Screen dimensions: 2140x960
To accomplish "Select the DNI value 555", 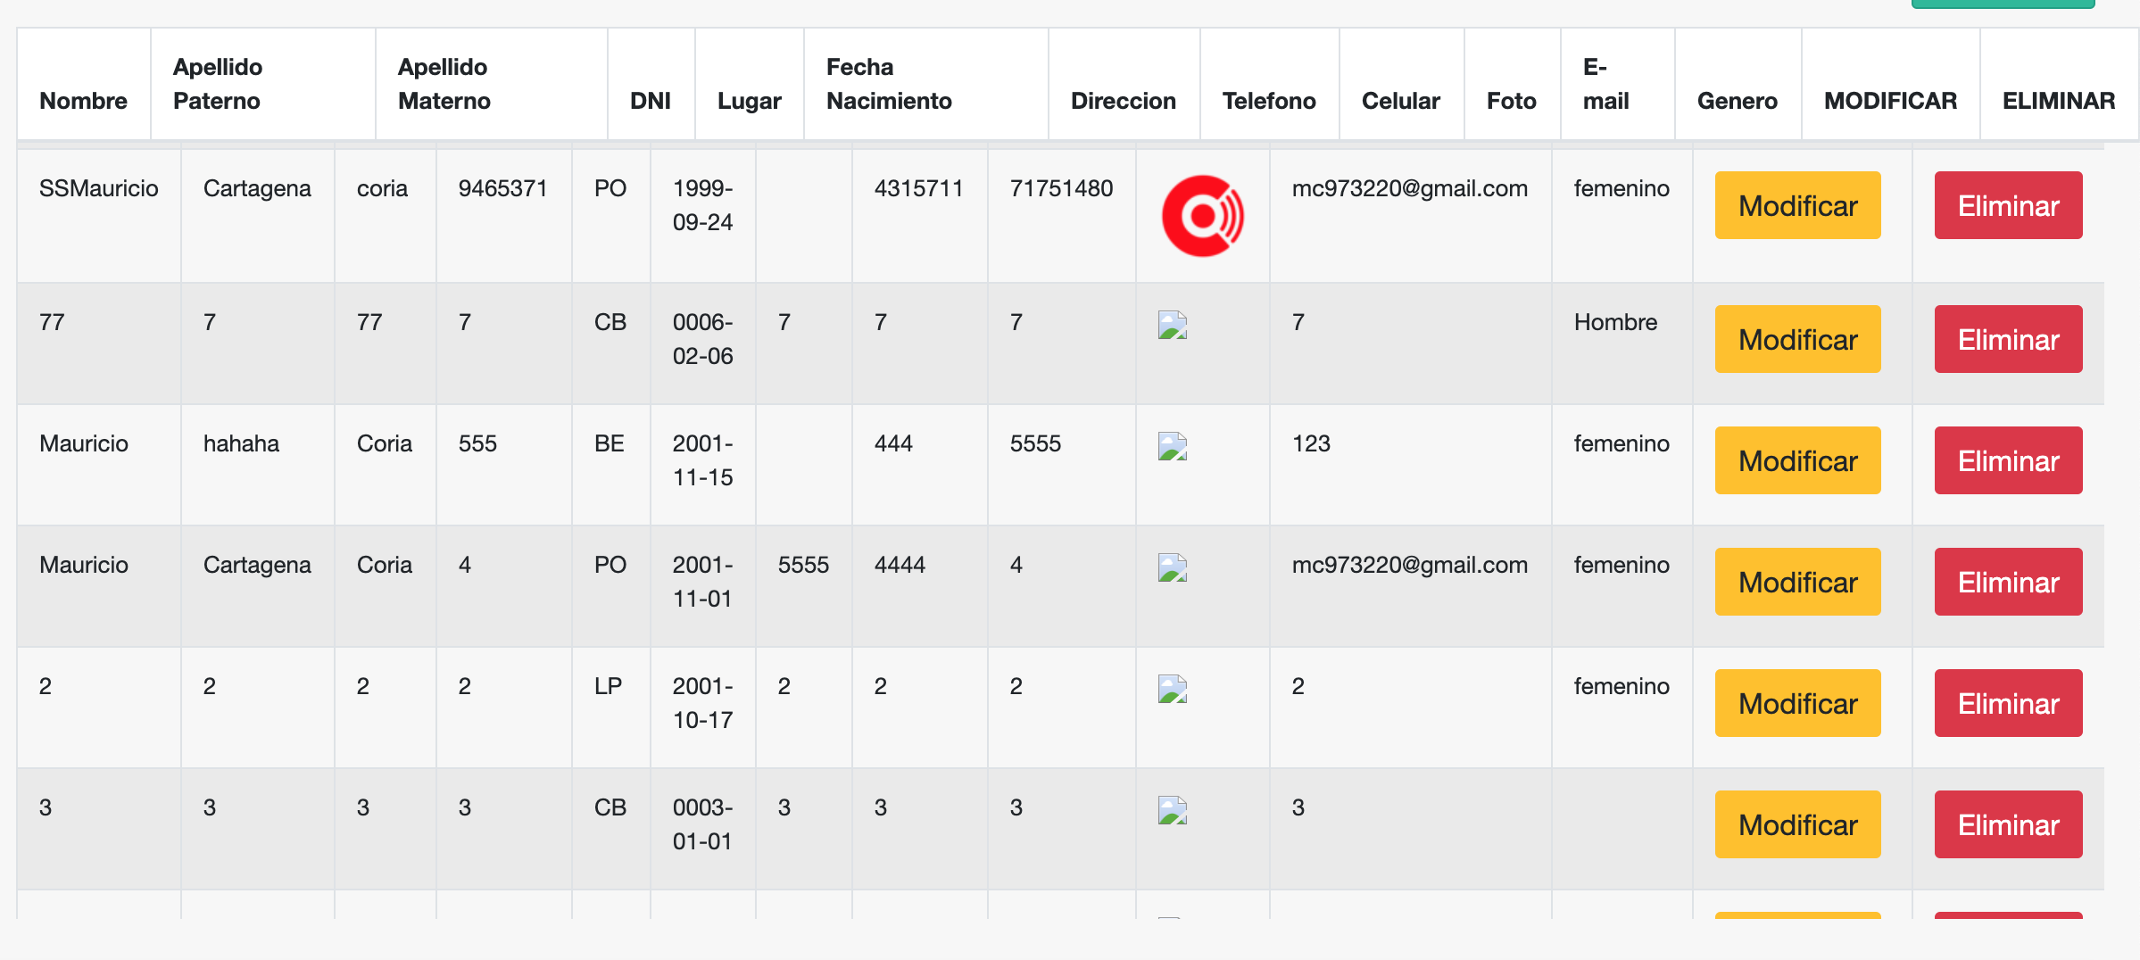I will 477,443.
